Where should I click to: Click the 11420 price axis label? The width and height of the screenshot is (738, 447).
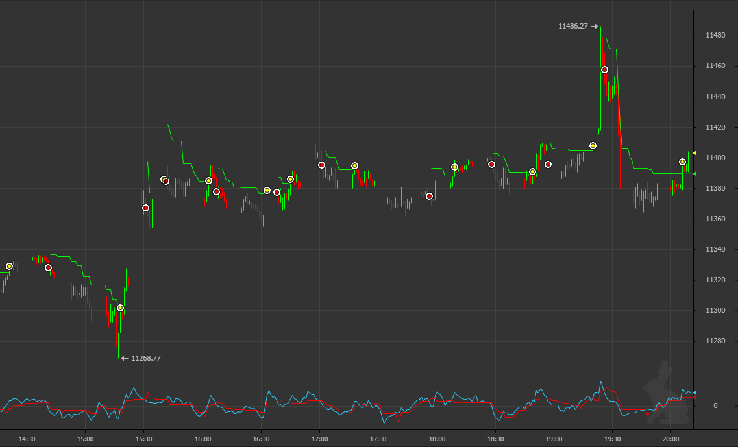(x=715, y=127)
